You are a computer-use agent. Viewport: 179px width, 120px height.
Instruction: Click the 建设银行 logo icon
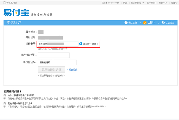tap(81, 44)
